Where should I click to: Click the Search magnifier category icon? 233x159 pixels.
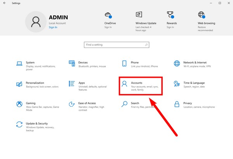(x=124, y=104)
